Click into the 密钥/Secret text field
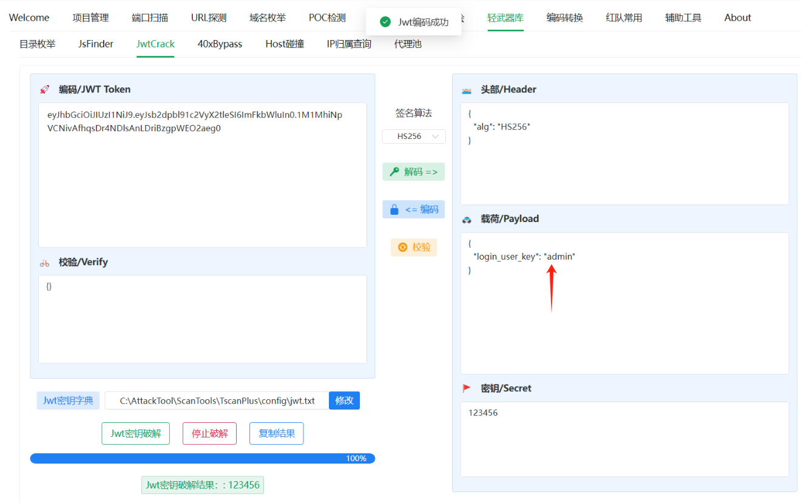Image resolution: width=801 pixels, height=503 pixels. [624, 439]
